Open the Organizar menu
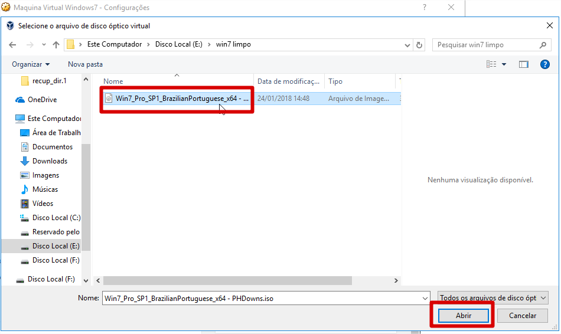Screen dimensions: 561x334 [31, 64]
